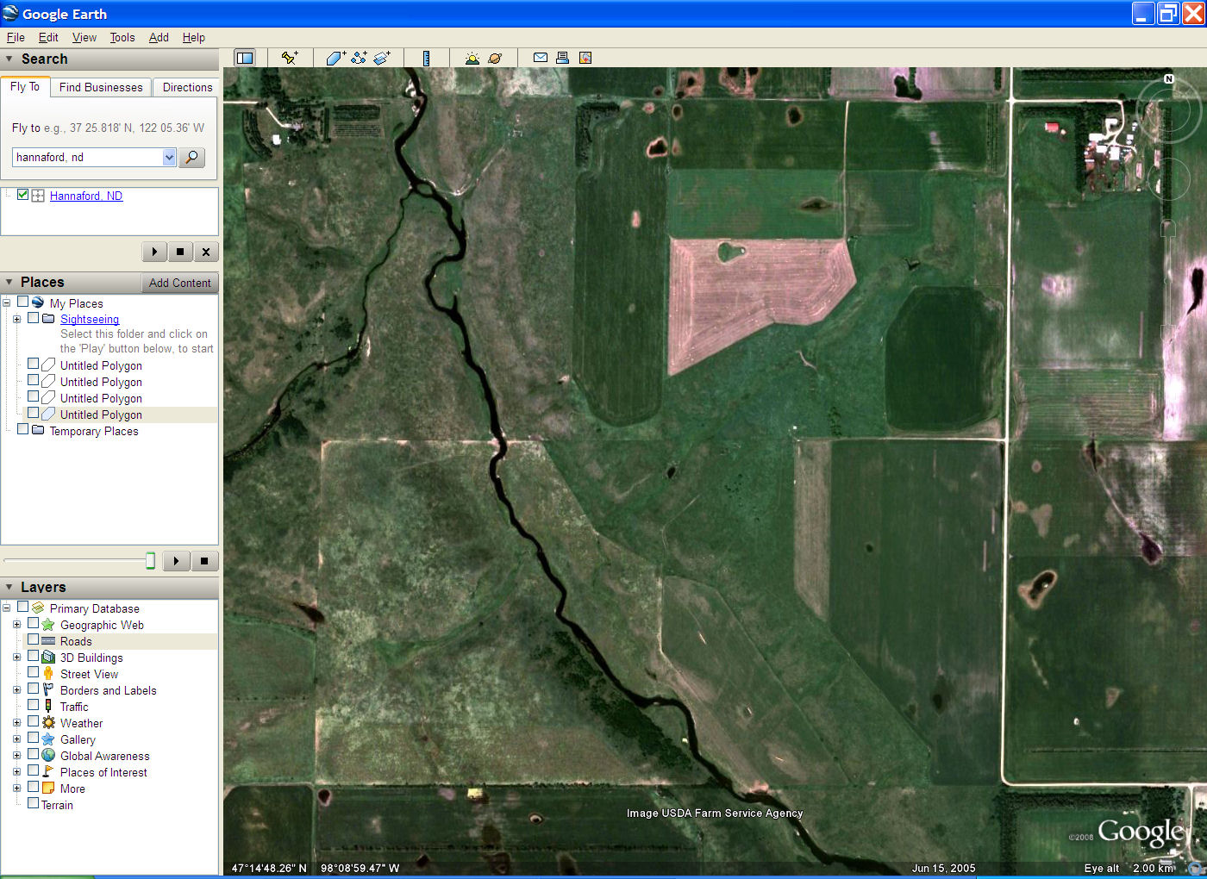
Task: Click the search magnifier button
Action: click(x=191, y=157)
